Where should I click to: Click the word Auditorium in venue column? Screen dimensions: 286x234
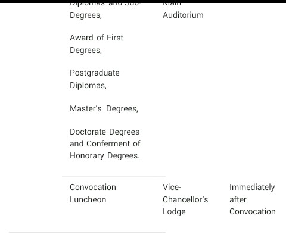click(183, 15)
